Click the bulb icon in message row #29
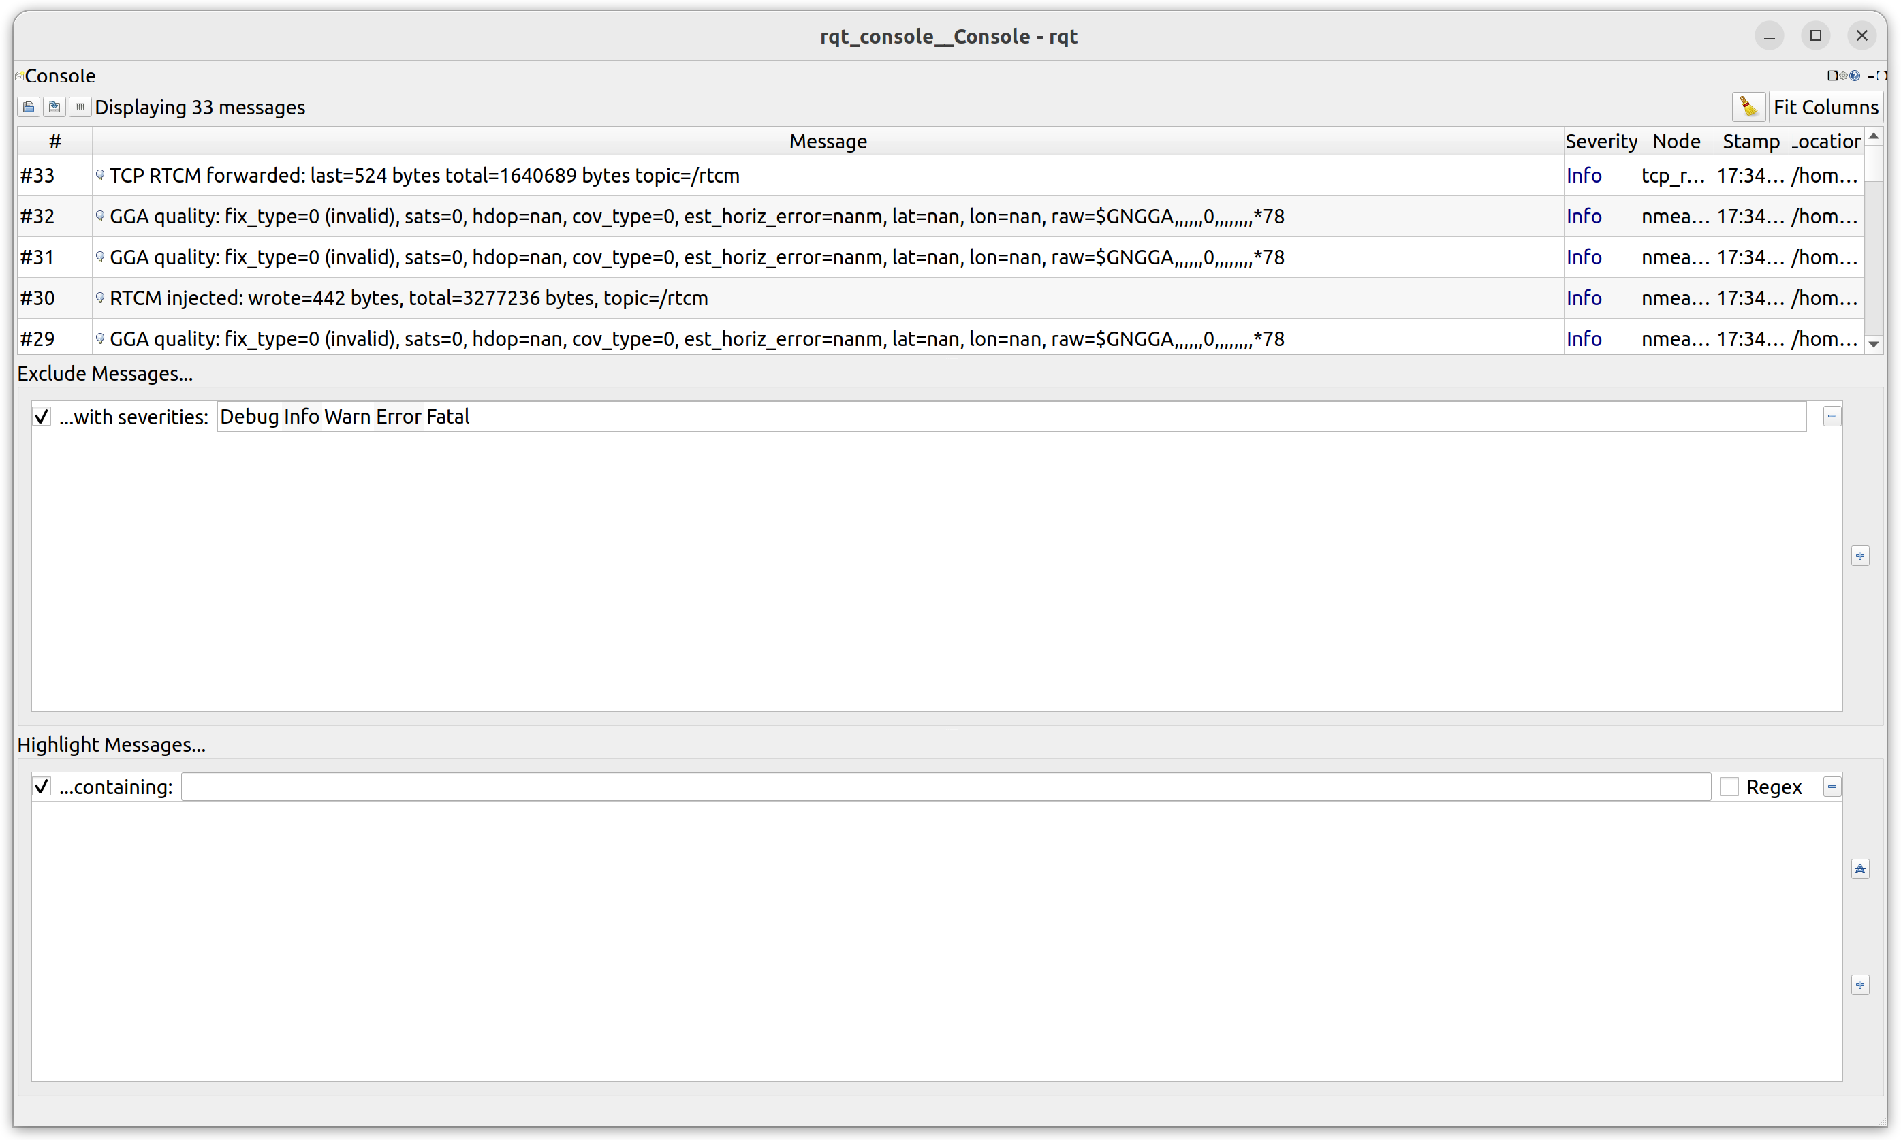This screenshot has width=1901, height=1140. tap(100, 338)
